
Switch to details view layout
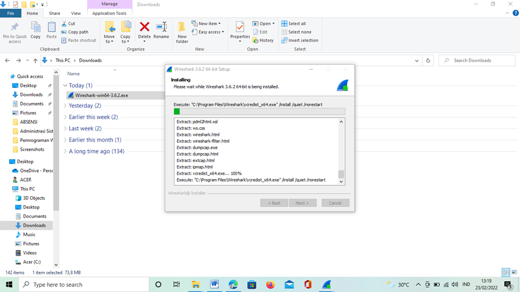(x=506, y=272)
